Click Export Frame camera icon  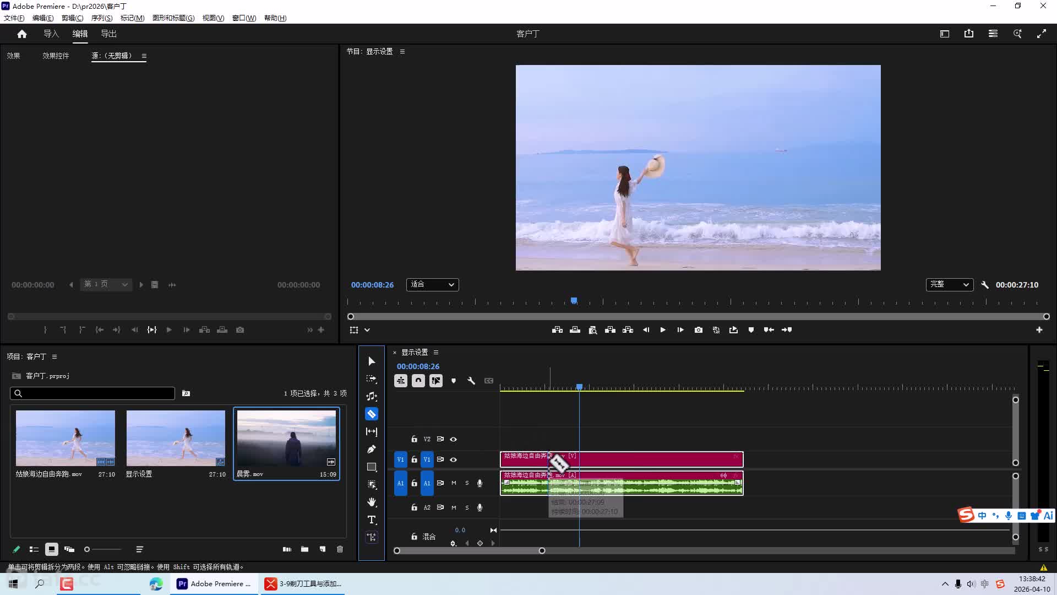point(699,330)
